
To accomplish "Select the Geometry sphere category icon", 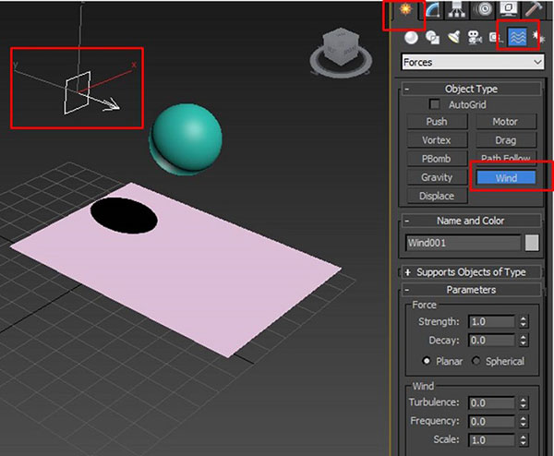I will (411, 38).
